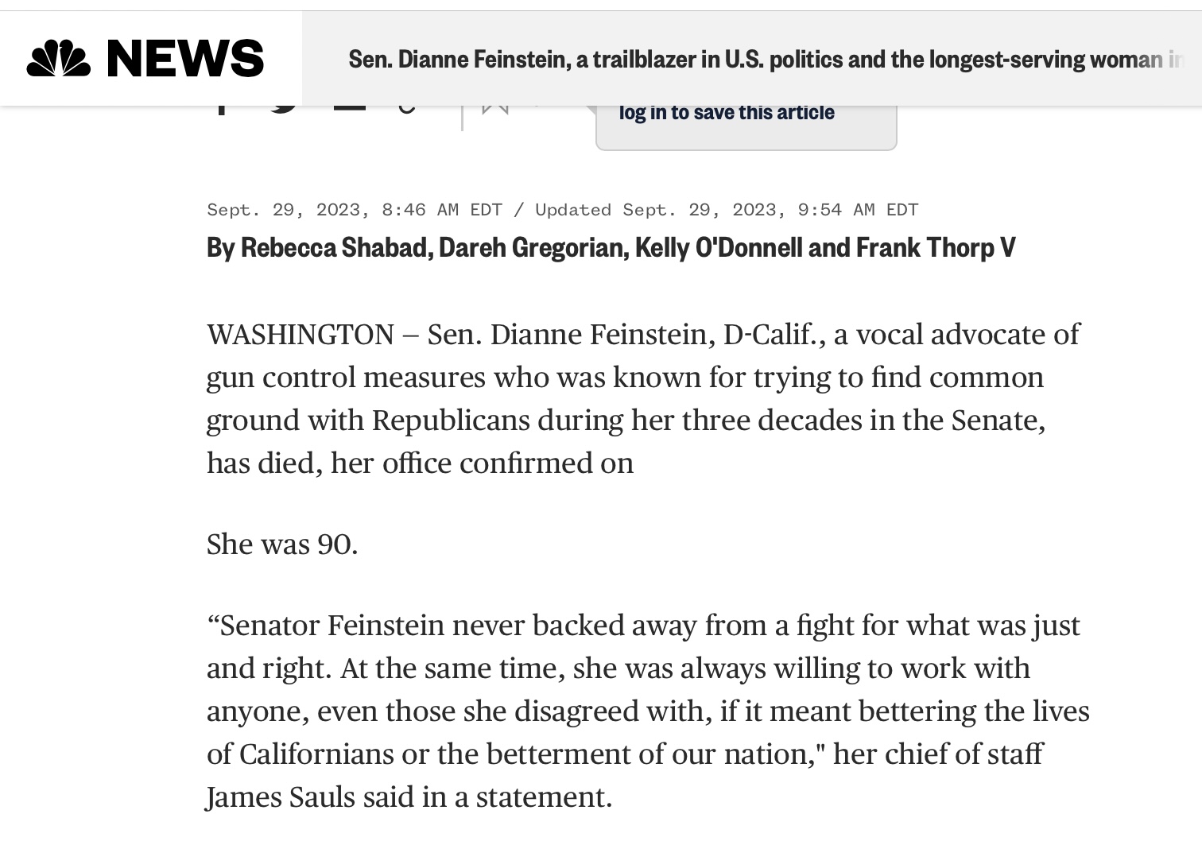This screenshot has width=1202, height=845.
Task: Open author Dareh Gregorian's profile
Action: pos(531,247)
